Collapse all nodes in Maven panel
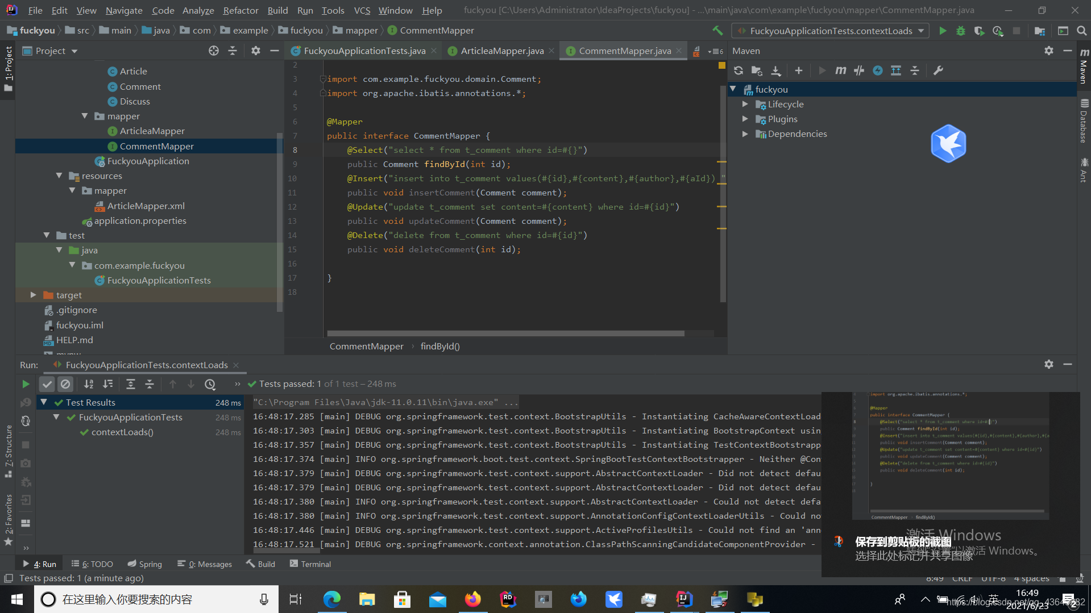The height and width of the screenshot is (613, 1091). (915, 70)
